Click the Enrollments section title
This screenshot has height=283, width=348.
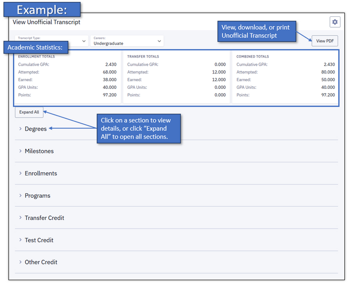[41, 173]
